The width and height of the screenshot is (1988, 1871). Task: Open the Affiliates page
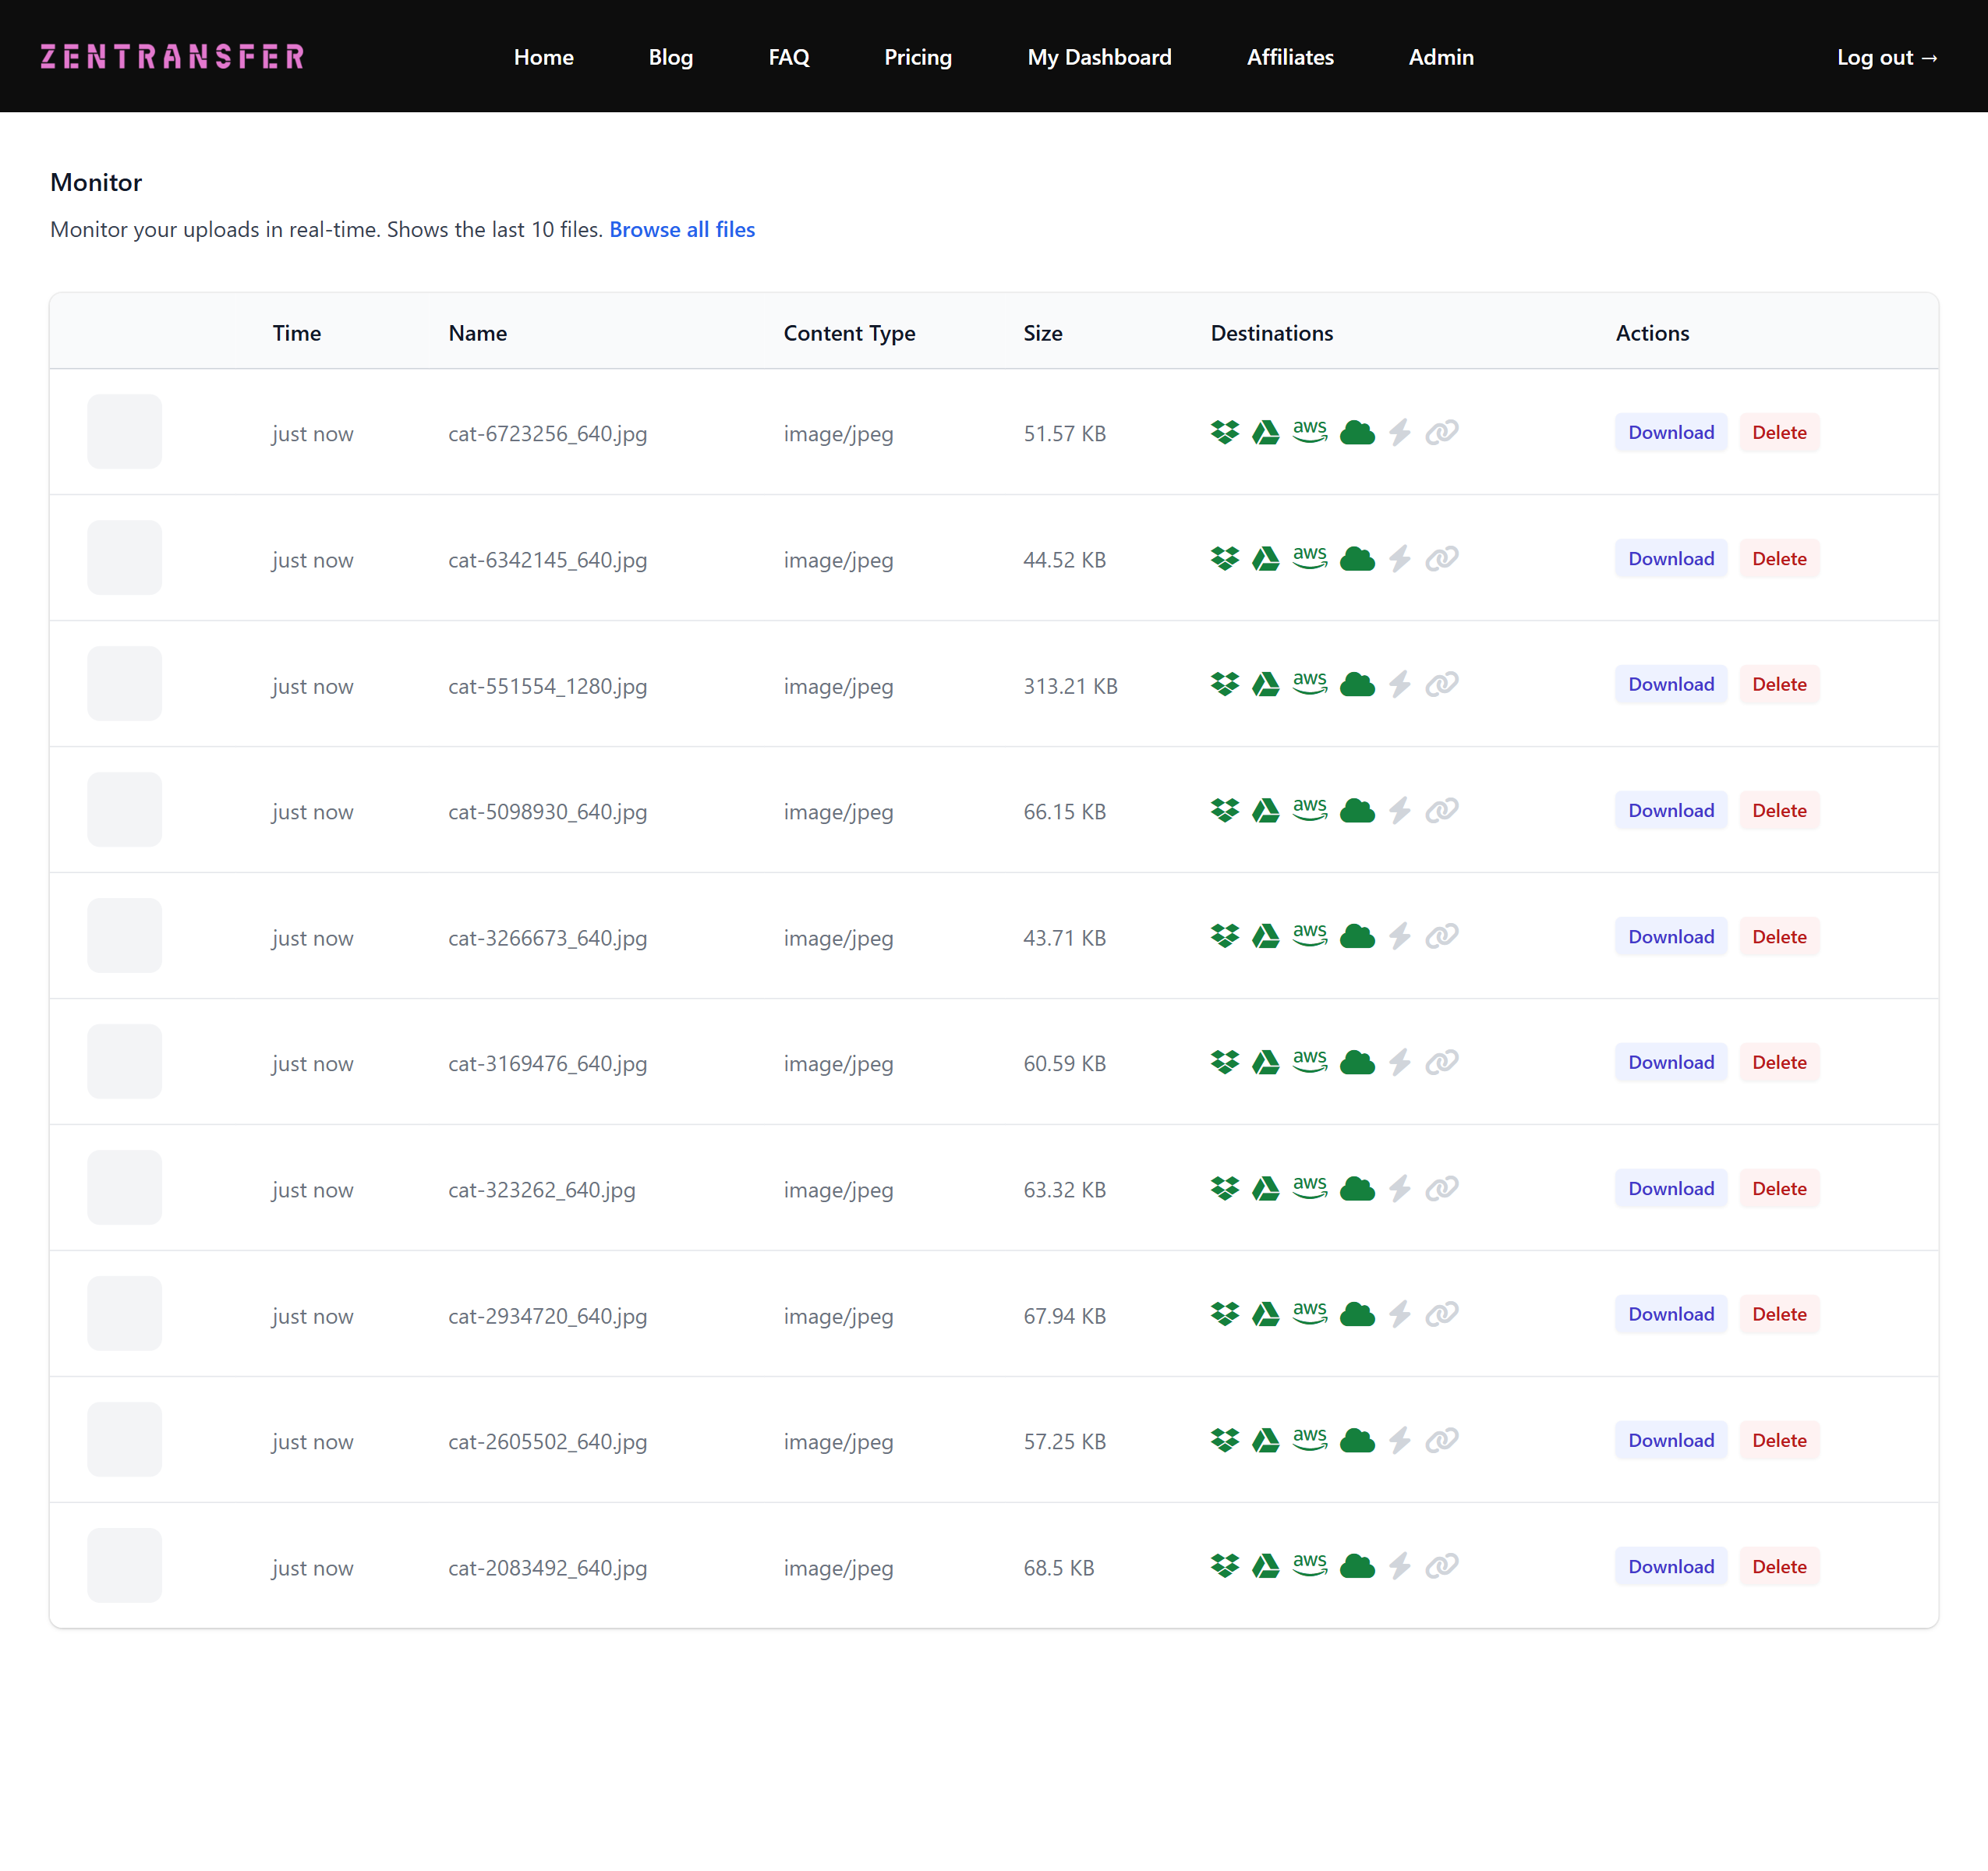(1289, 57)
